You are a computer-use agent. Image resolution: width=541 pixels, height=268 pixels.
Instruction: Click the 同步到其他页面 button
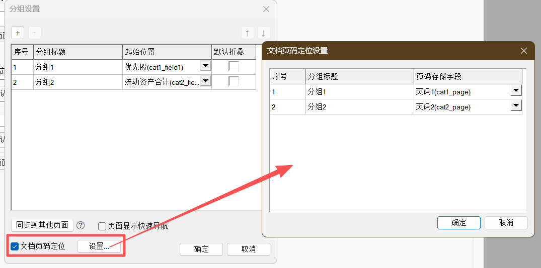click(x=42, y=225)
